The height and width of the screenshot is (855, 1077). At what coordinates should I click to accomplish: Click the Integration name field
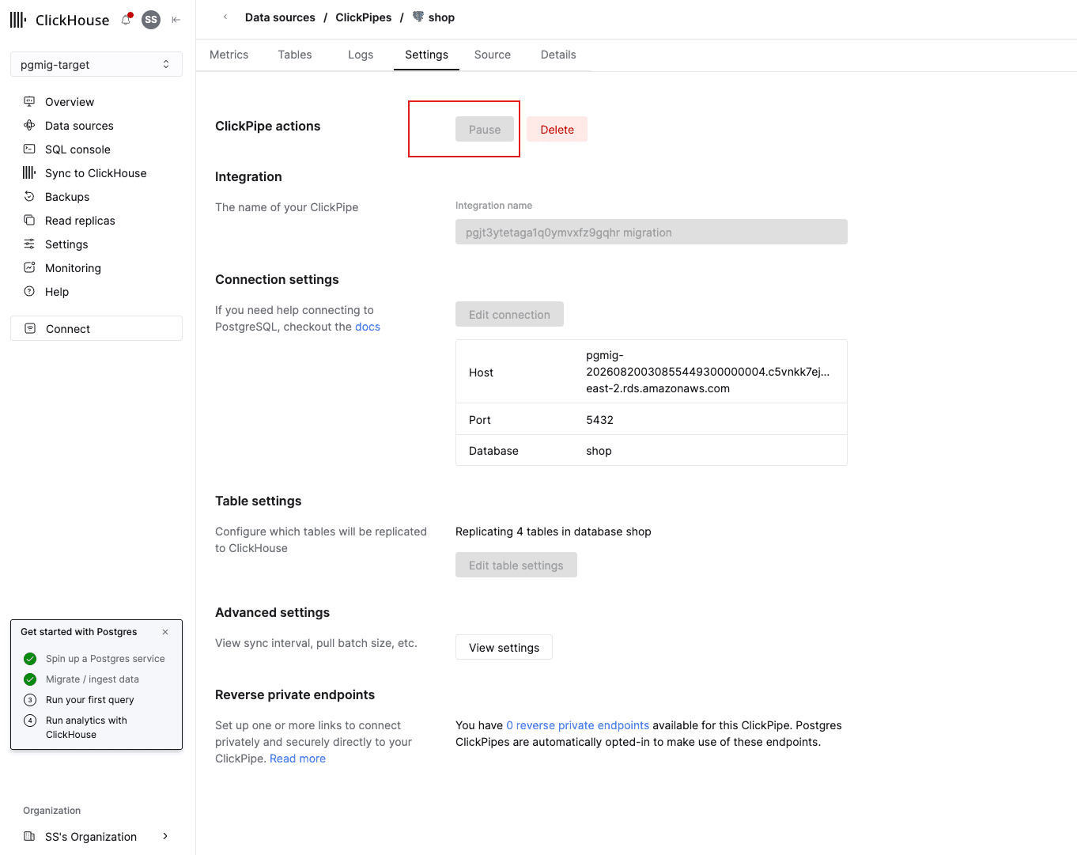pos(652,232)
